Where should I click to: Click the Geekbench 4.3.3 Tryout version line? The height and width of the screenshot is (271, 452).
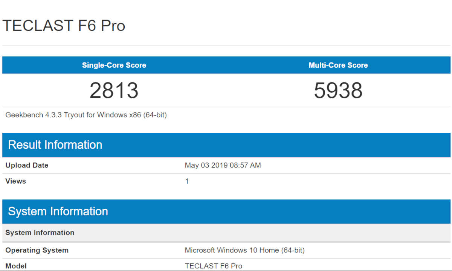point(86,115)
